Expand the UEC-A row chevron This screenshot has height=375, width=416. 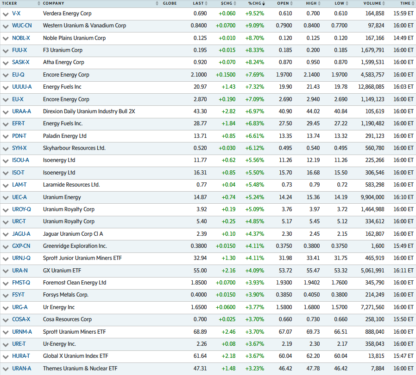[x=6, y=198]
